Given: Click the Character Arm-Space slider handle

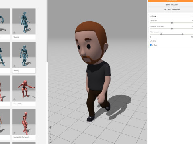Looking at the screenshot, I should point(172,28).
